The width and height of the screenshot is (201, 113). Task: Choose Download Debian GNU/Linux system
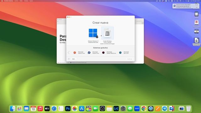pos(109,52)
